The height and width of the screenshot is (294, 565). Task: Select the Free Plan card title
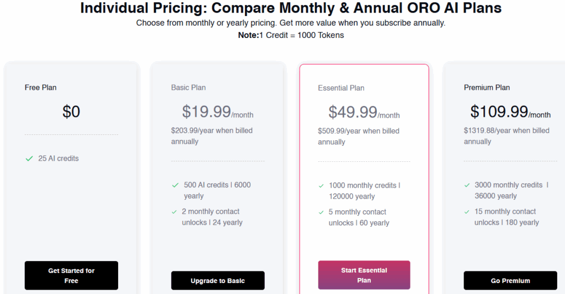point(41,88)
